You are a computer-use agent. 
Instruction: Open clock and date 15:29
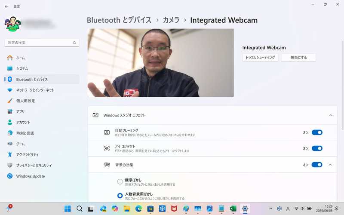tap(324, 209)
